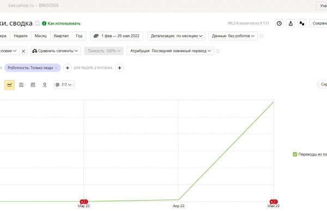
Task: Click the clock history icon
Action: [x=279, y=23]
